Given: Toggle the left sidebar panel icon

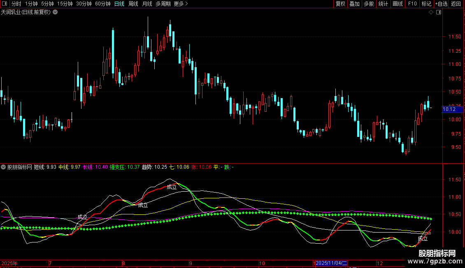Looking at the screenshot, I should (x=4, y=4).
